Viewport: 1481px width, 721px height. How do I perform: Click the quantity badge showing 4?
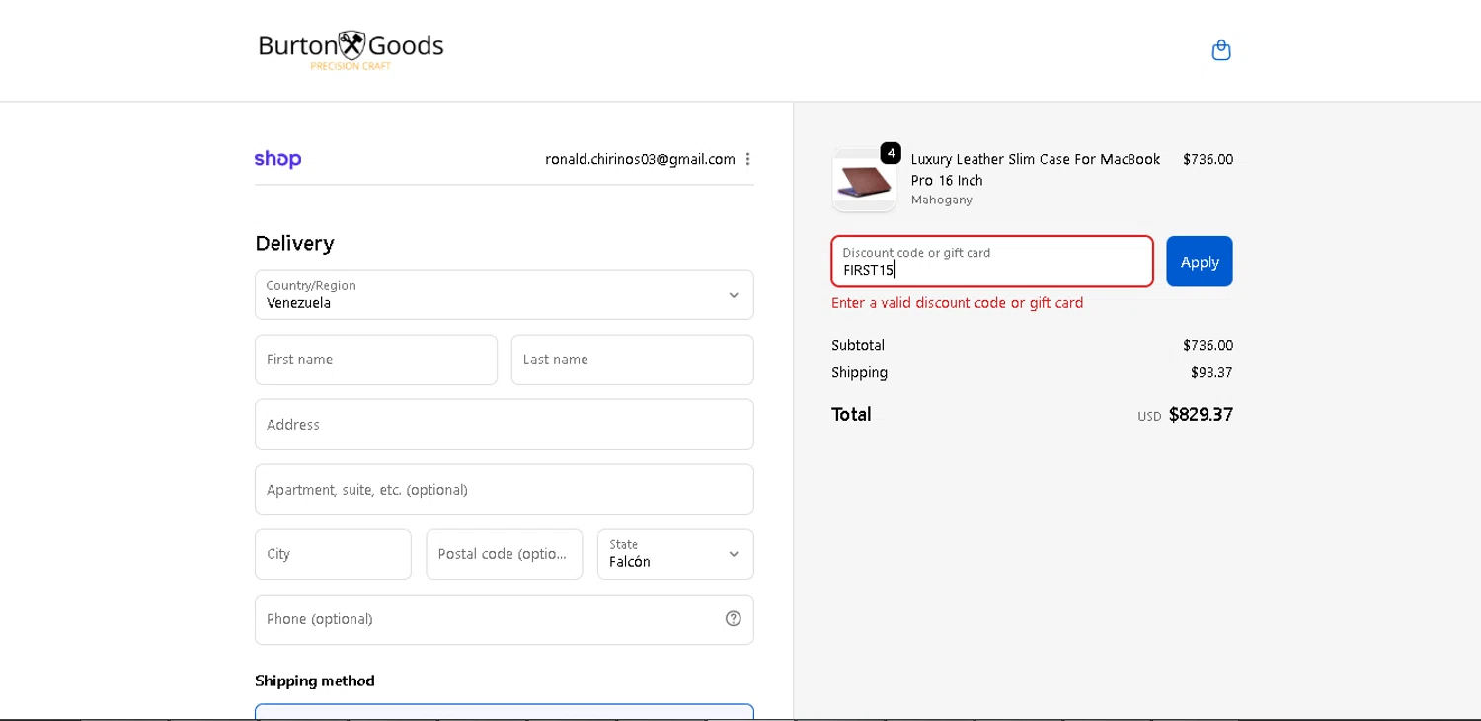click(891, 153)
